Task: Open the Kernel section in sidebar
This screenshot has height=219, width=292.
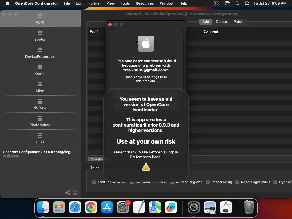Action: [40, 70]
